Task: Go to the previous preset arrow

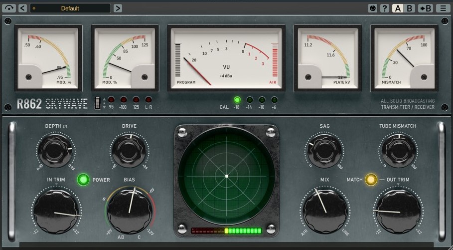Action: [x=22, y=8]
